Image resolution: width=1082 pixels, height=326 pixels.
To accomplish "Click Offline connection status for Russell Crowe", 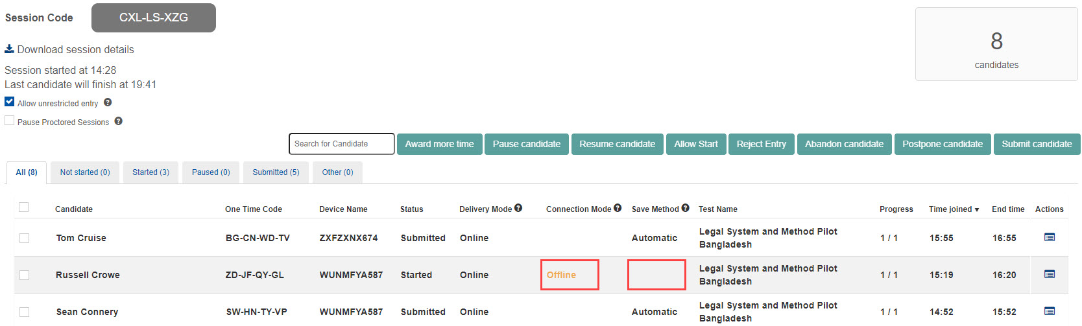I will [561, 275].
